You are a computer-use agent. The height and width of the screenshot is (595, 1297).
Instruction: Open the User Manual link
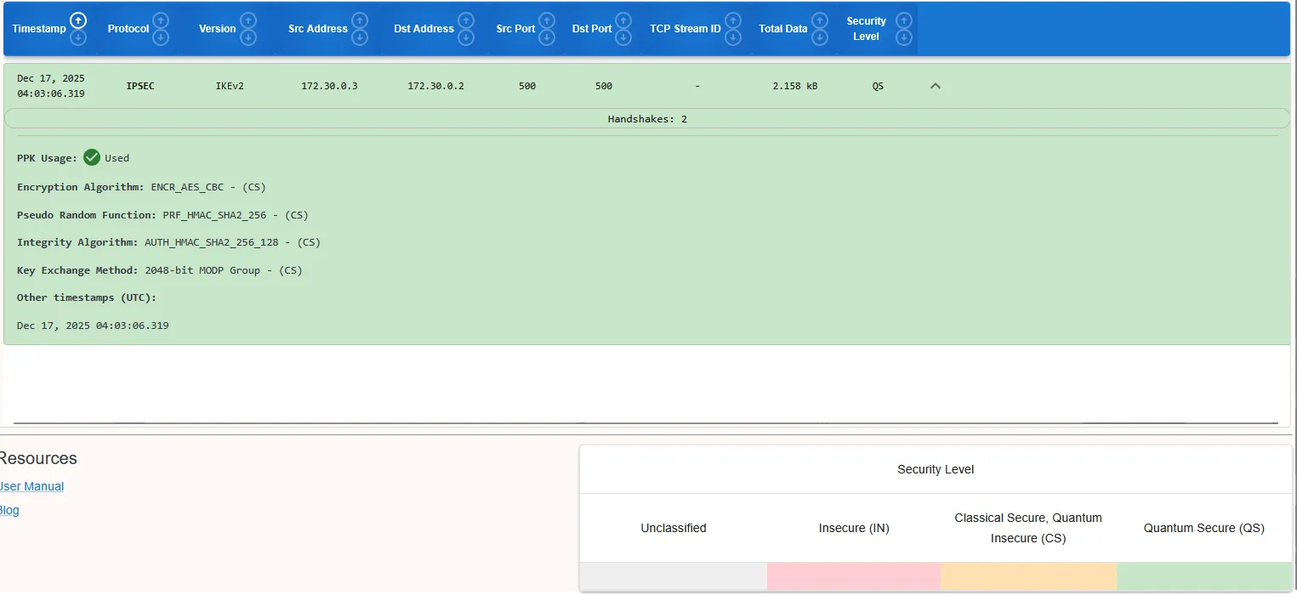(x=31, y=485)
